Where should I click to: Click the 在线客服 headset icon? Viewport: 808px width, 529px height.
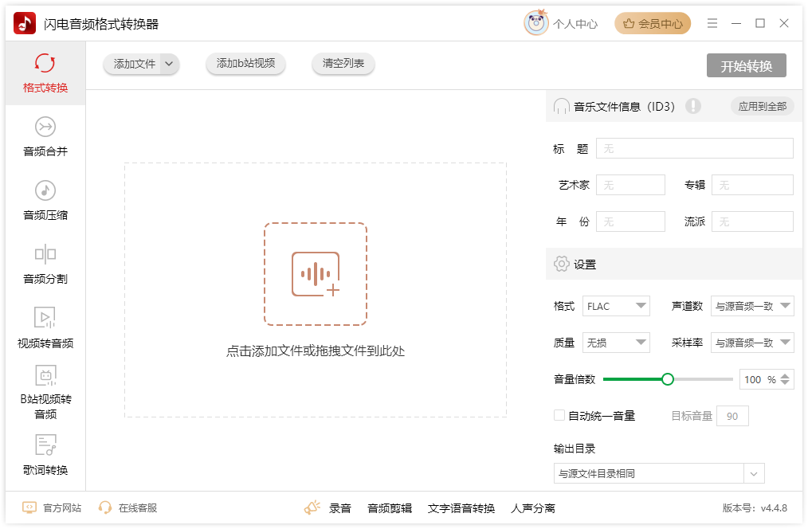pyautogui.click(x=105, y=507)
